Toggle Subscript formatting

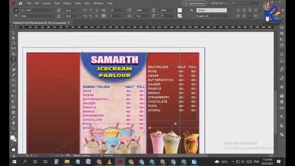[91, 16]
